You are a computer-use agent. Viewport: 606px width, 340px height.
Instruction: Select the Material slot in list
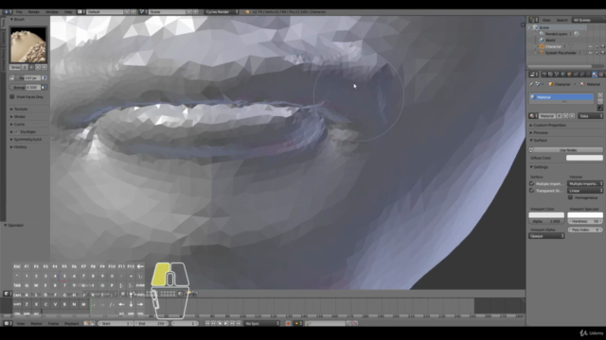click(561, 97)
